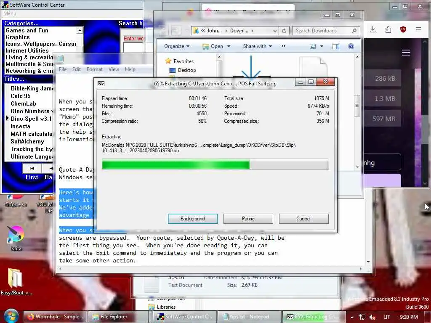Select SoftAlchemy title
This screenshot has height=323, width=431.
[27, 141]
